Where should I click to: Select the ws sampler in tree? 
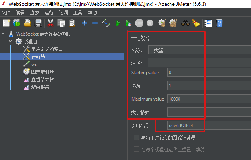coord(34,64)
